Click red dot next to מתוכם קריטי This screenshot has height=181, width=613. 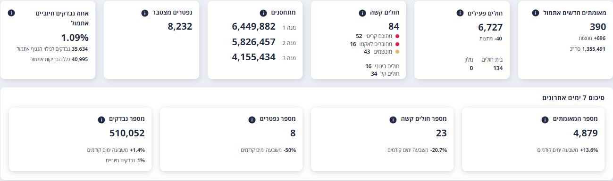coord(397,36)
